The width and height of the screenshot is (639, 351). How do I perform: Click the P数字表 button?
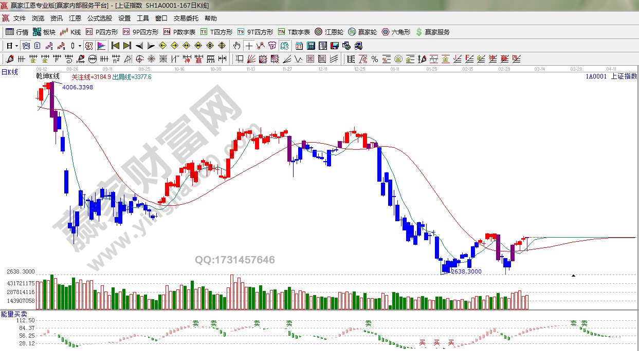[x=179, y=32]
